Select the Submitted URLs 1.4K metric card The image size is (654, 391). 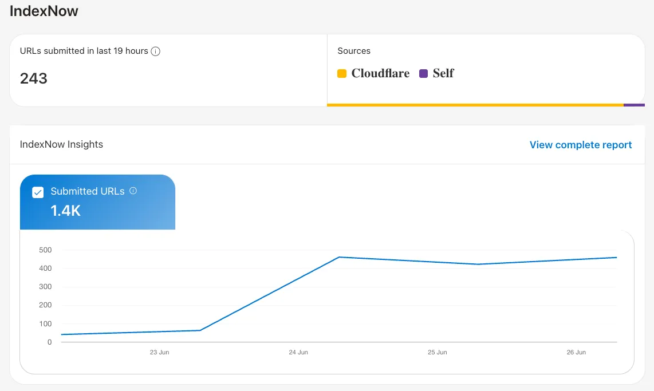pyautogui.click(x=97, y=202)
